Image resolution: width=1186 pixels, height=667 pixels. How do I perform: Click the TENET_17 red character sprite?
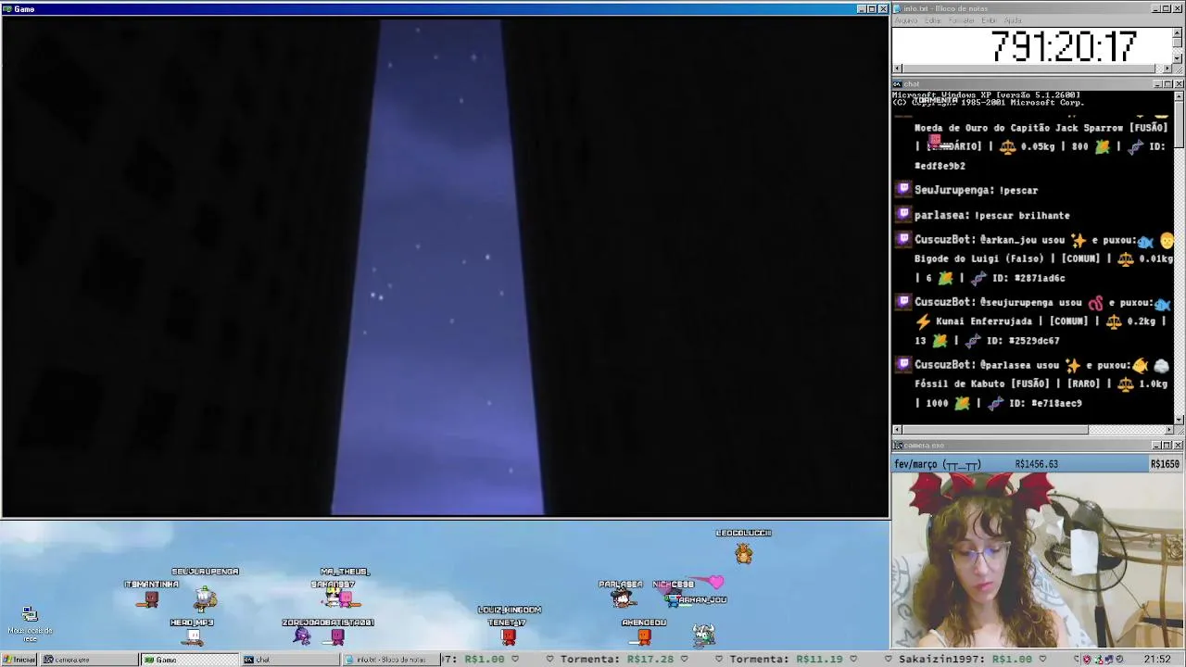(x=508, y=636)
